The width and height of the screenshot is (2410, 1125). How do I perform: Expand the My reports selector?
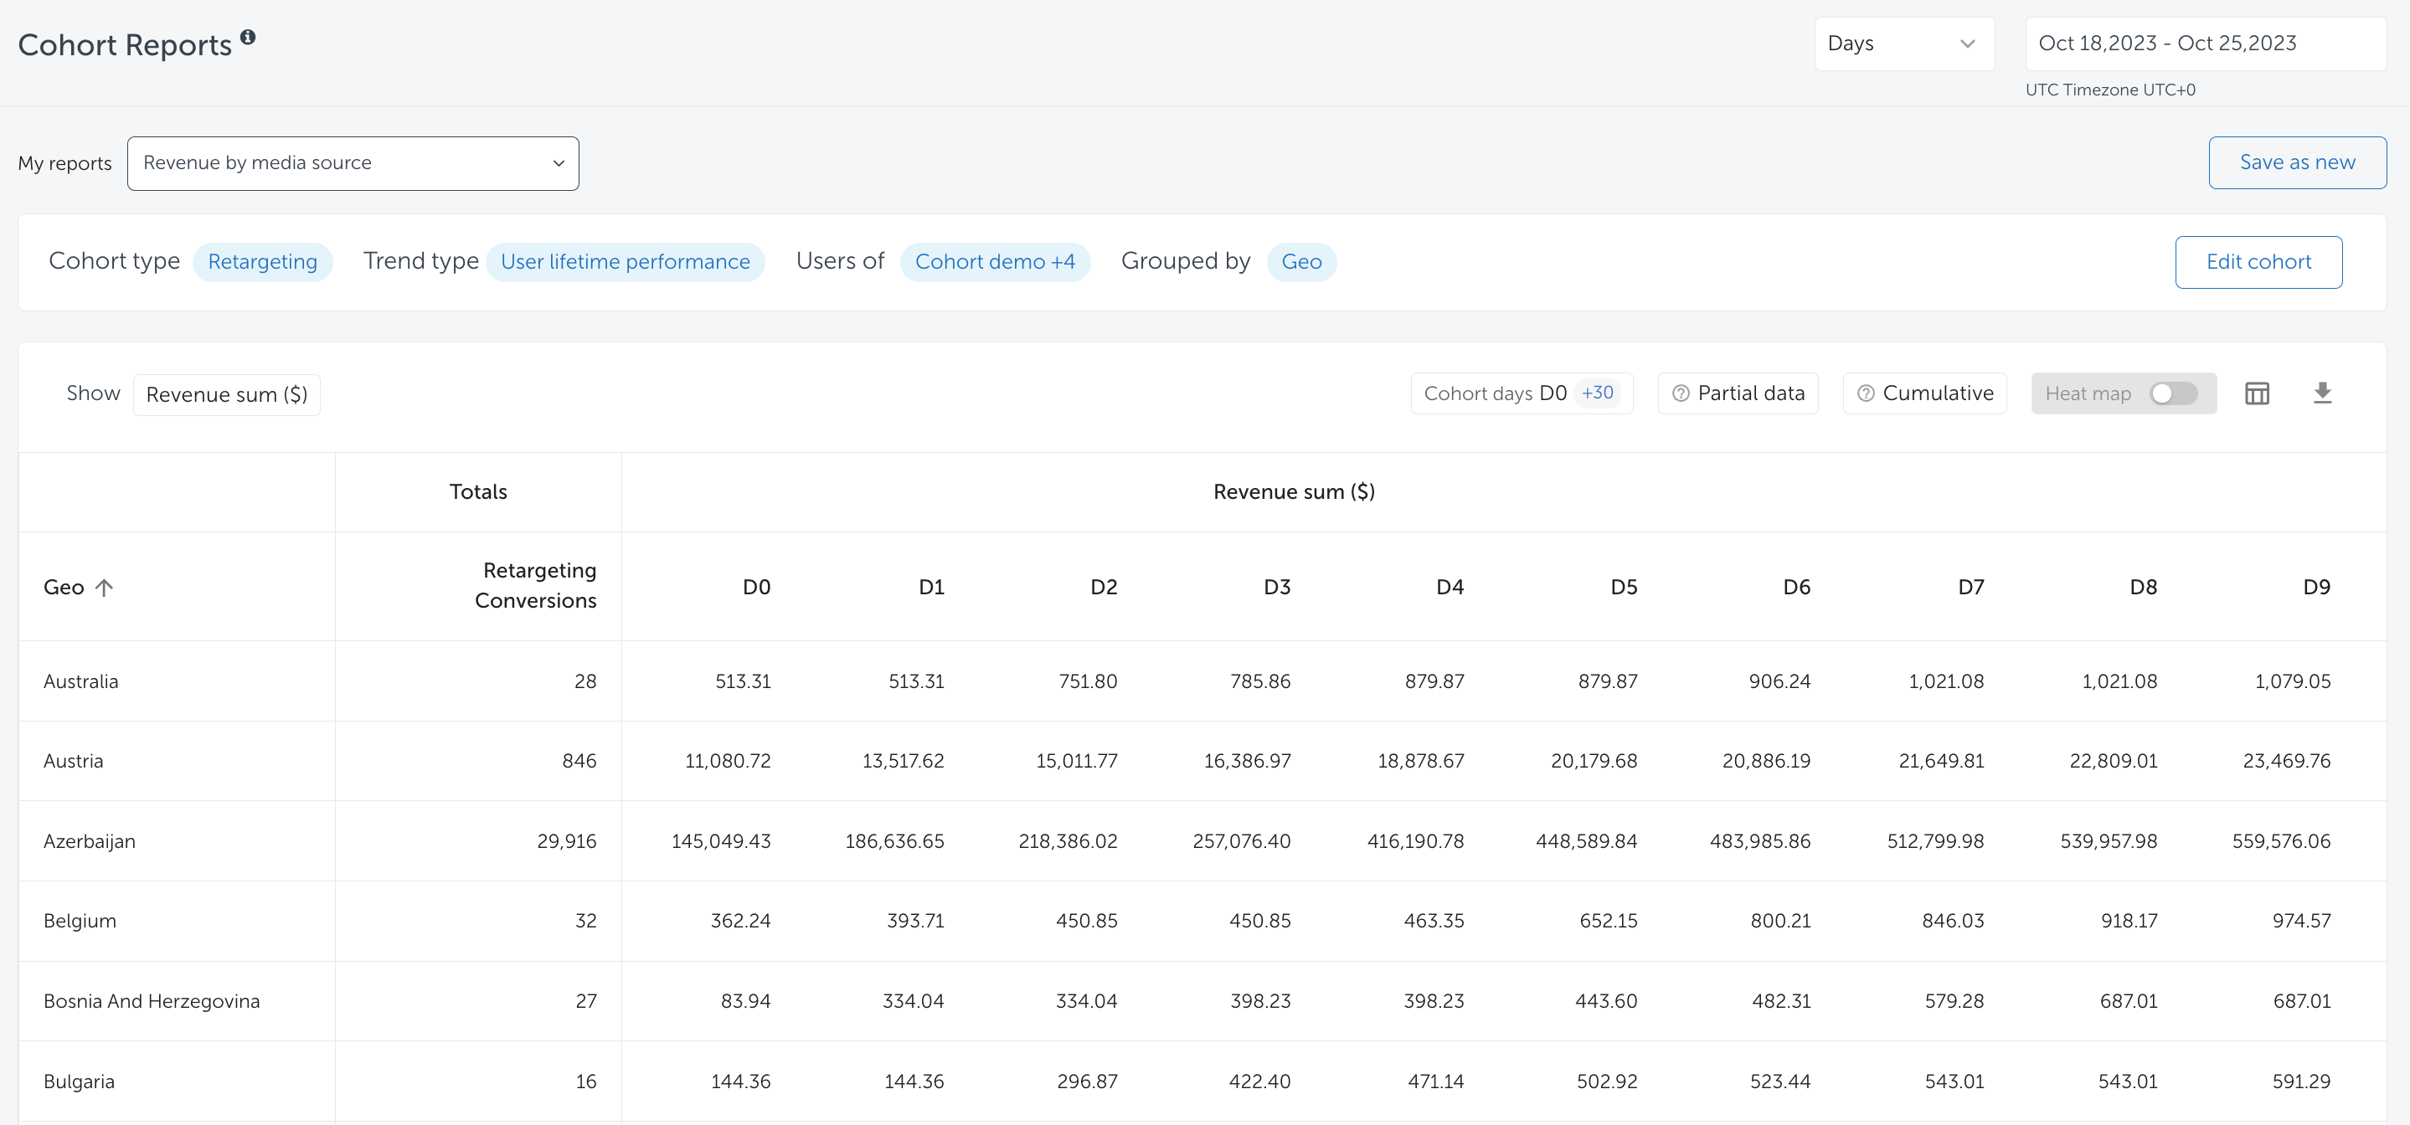click(353, 164)
